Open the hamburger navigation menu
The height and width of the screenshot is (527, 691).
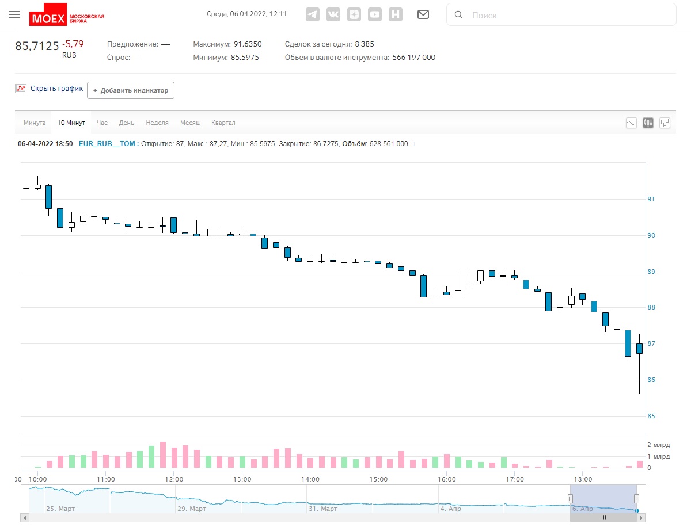(14, 14)
